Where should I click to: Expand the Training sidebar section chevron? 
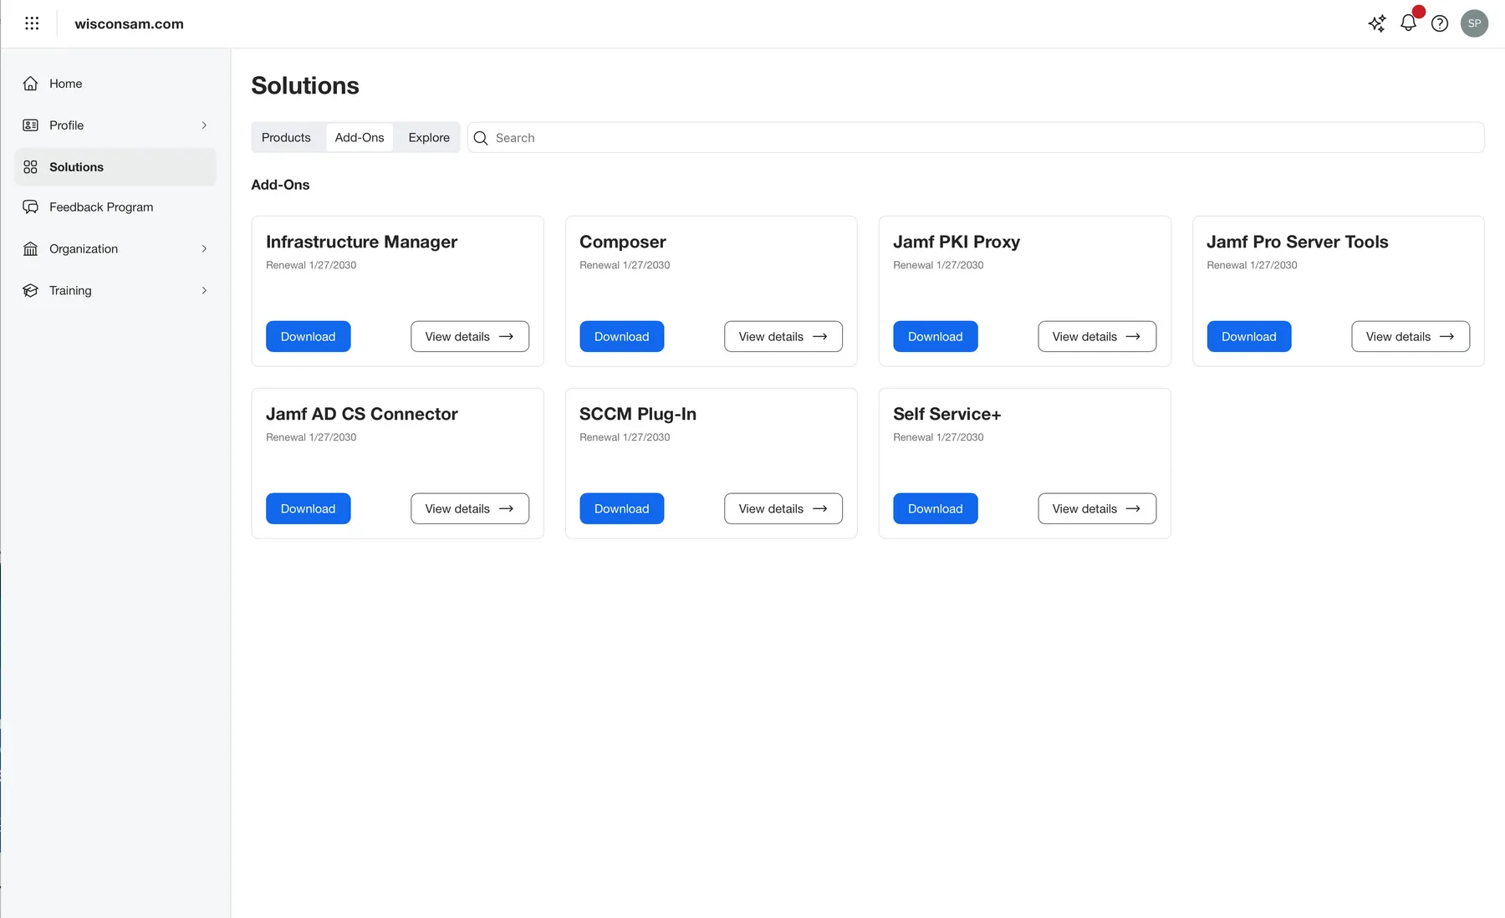pos(204,291)
